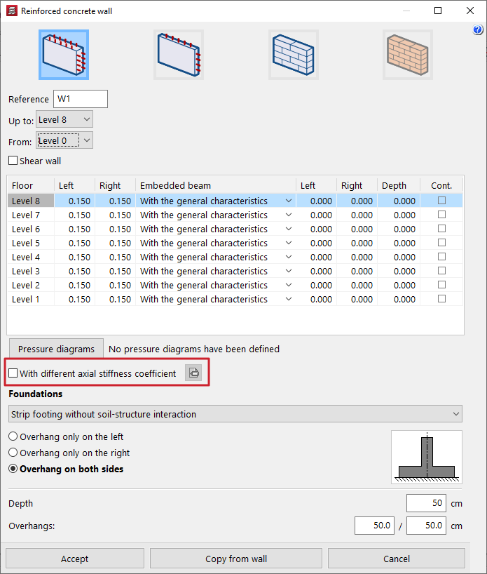This screenshot has width=487, height=574.
Task: Click the Floor column header
Action: [31, 185]
